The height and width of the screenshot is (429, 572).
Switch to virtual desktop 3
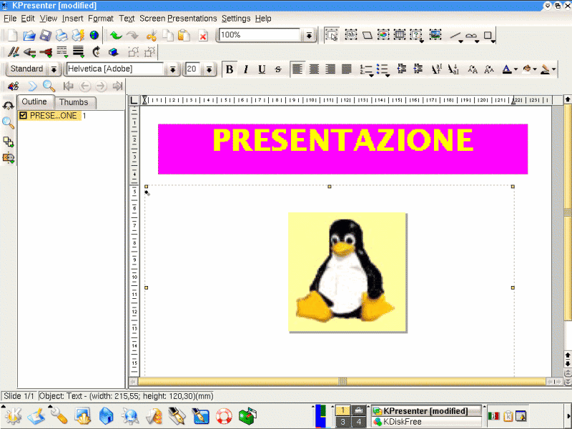(342, 422)
